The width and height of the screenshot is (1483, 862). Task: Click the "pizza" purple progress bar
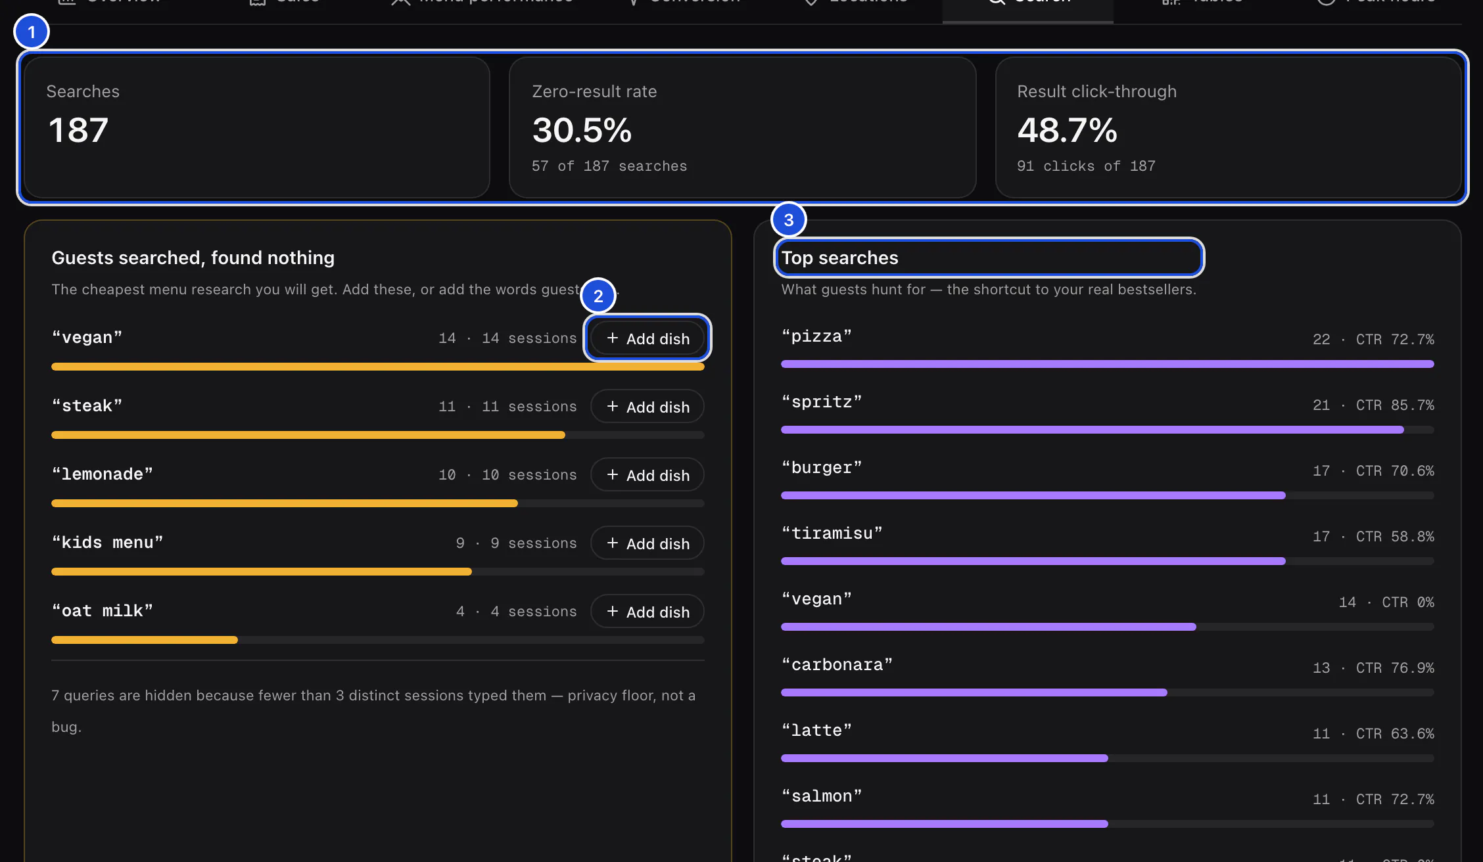point(1107,364)
